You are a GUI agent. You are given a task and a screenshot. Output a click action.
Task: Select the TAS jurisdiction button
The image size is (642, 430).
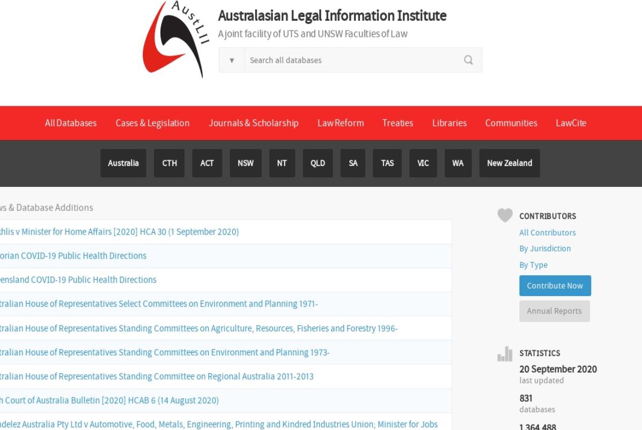(387, 163)
